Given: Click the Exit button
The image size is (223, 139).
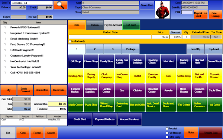Looking at the screenshot, I should click(8, 133).
